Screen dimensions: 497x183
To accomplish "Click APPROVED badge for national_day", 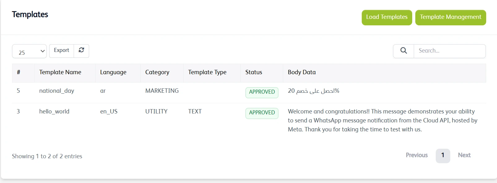I will (x=262, y=92).
